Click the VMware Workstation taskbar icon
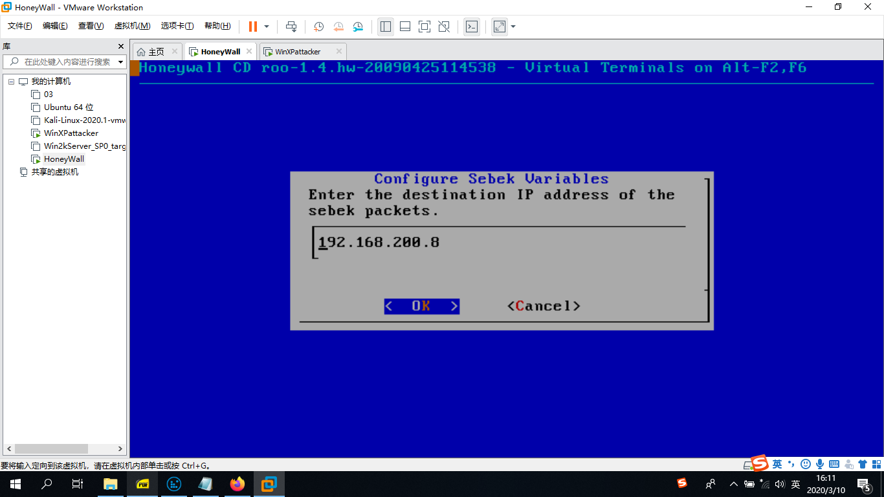 269,484
